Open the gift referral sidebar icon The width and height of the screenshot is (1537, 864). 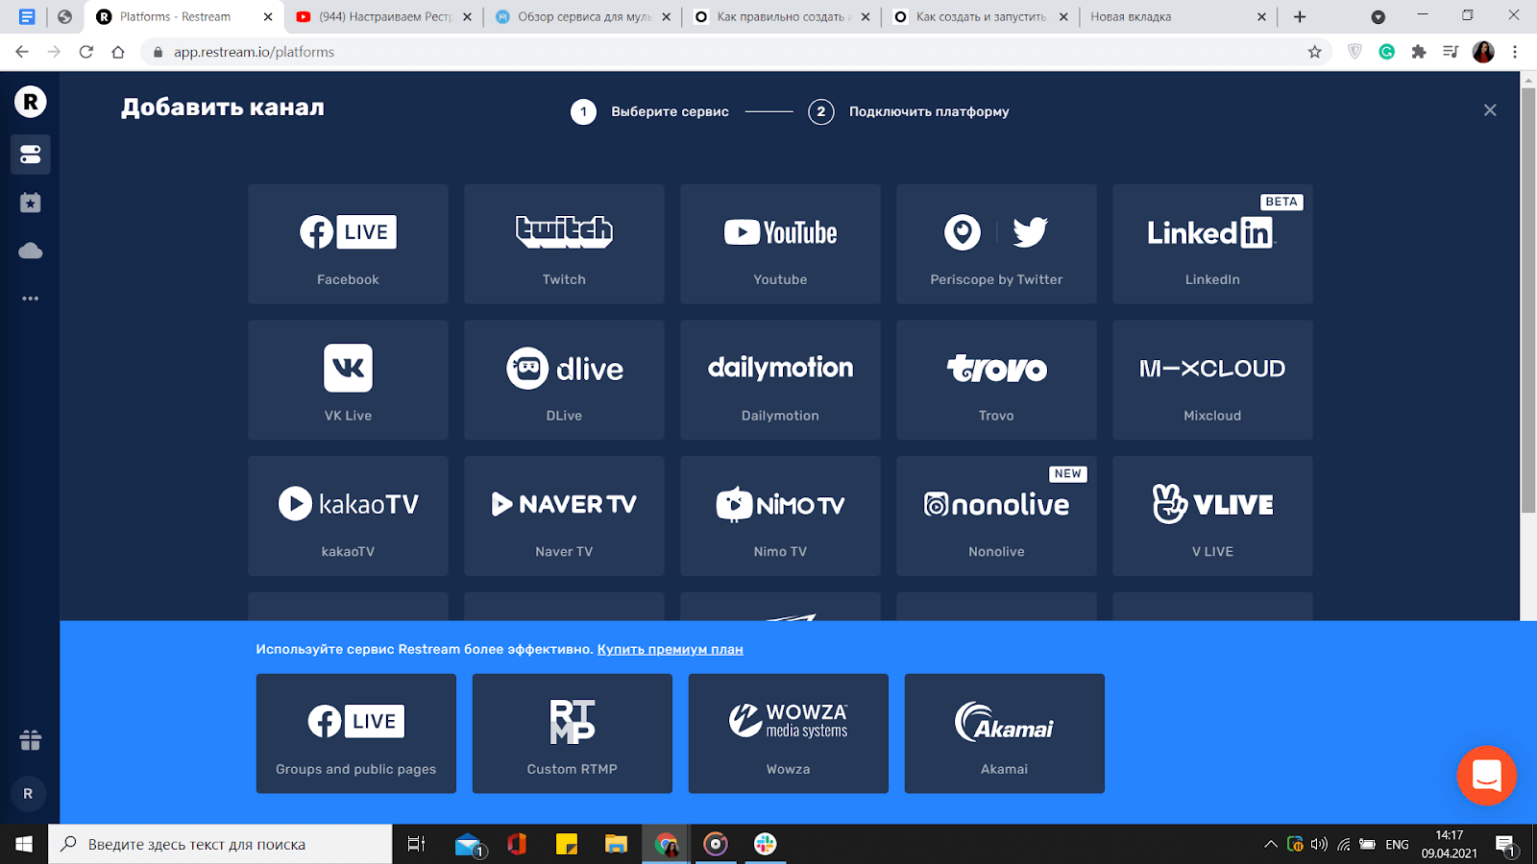pyautogui.click(x=30, y=740)
